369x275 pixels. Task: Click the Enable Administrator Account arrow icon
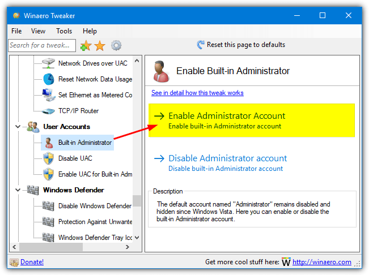159,116
